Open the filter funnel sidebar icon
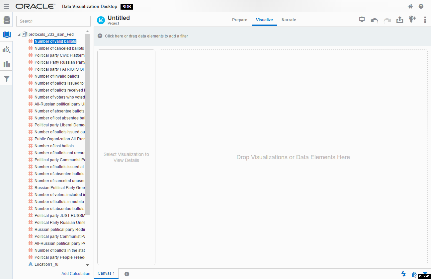Screen dimensions: 431x279 7,78
